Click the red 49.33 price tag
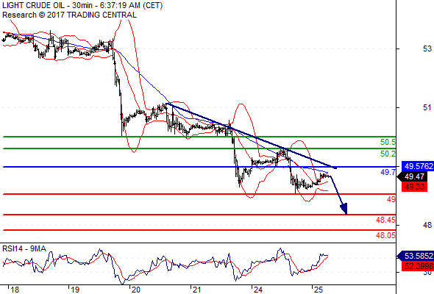 [414, 187]
